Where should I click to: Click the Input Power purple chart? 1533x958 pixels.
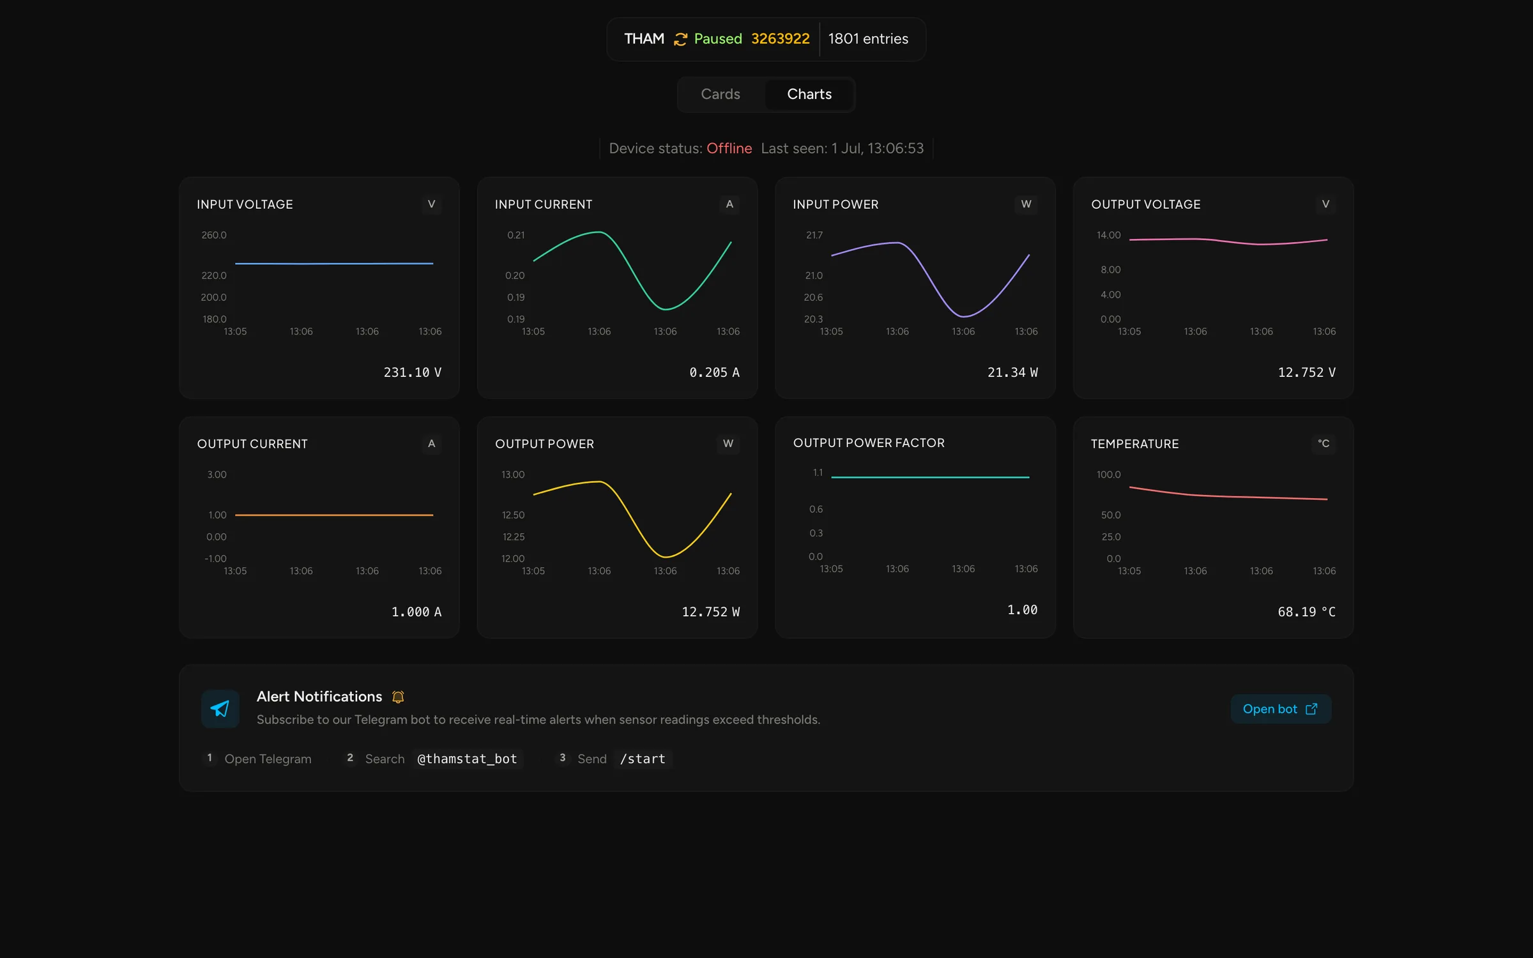coord(930,279)
